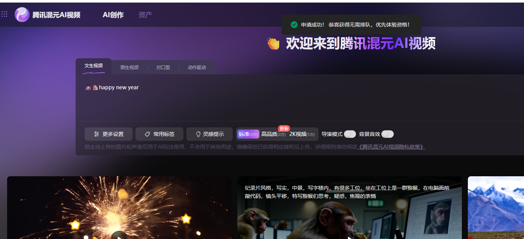The height and width of the screenshot is (239, 524).
Task: Click the tag icon beside 常用标签
Action: coord(147,134)
